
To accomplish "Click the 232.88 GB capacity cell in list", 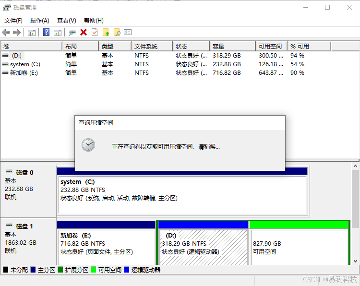I will coord(227,64).
